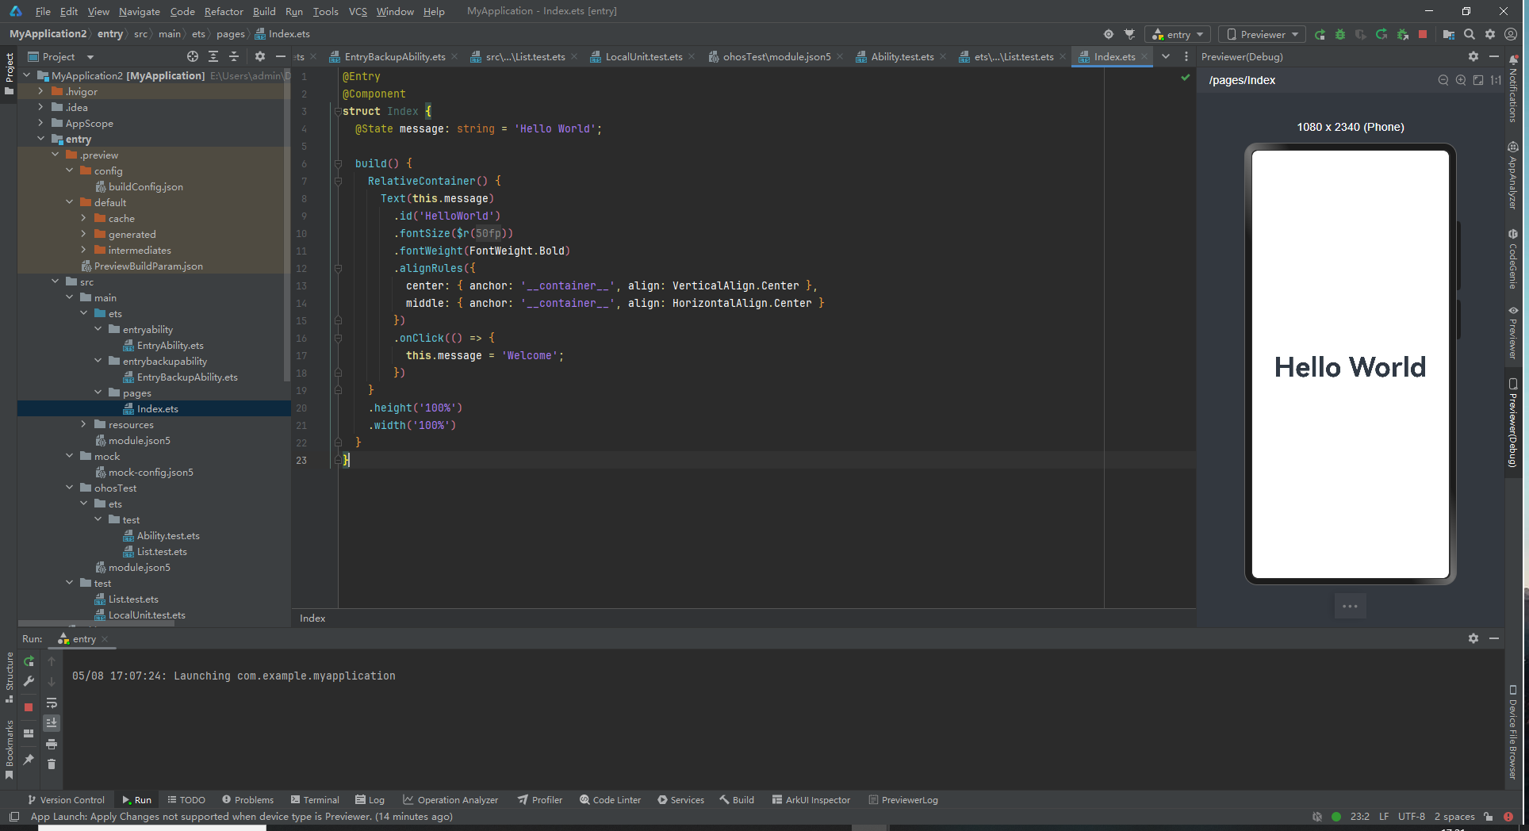Open Project panel options gear
This screenshot has height=831, width=1529.
pyautogui.click(x=260, y=56)
